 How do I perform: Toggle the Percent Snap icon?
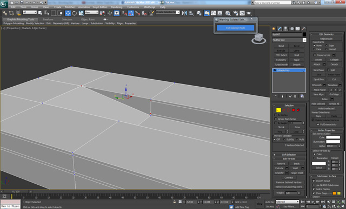(137, 13)
